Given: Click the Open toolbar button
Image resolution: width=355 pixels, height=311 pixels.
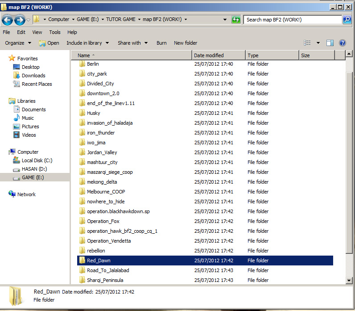Looking at the screenshot, I should pos(49,43).
